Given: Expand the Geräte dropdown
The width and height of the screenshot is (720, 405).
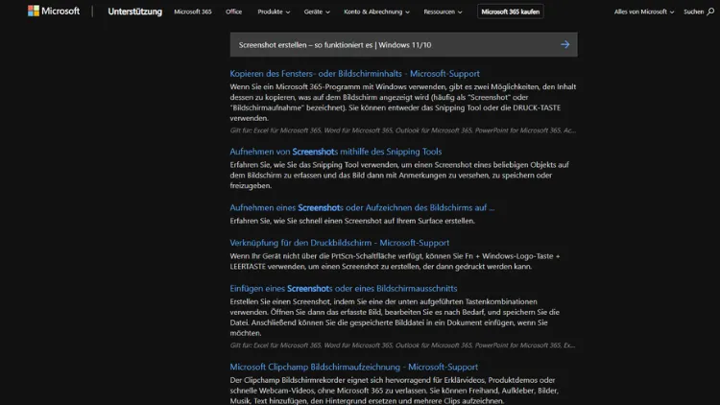Looking at the screenshot, I should tap(317, 12).
